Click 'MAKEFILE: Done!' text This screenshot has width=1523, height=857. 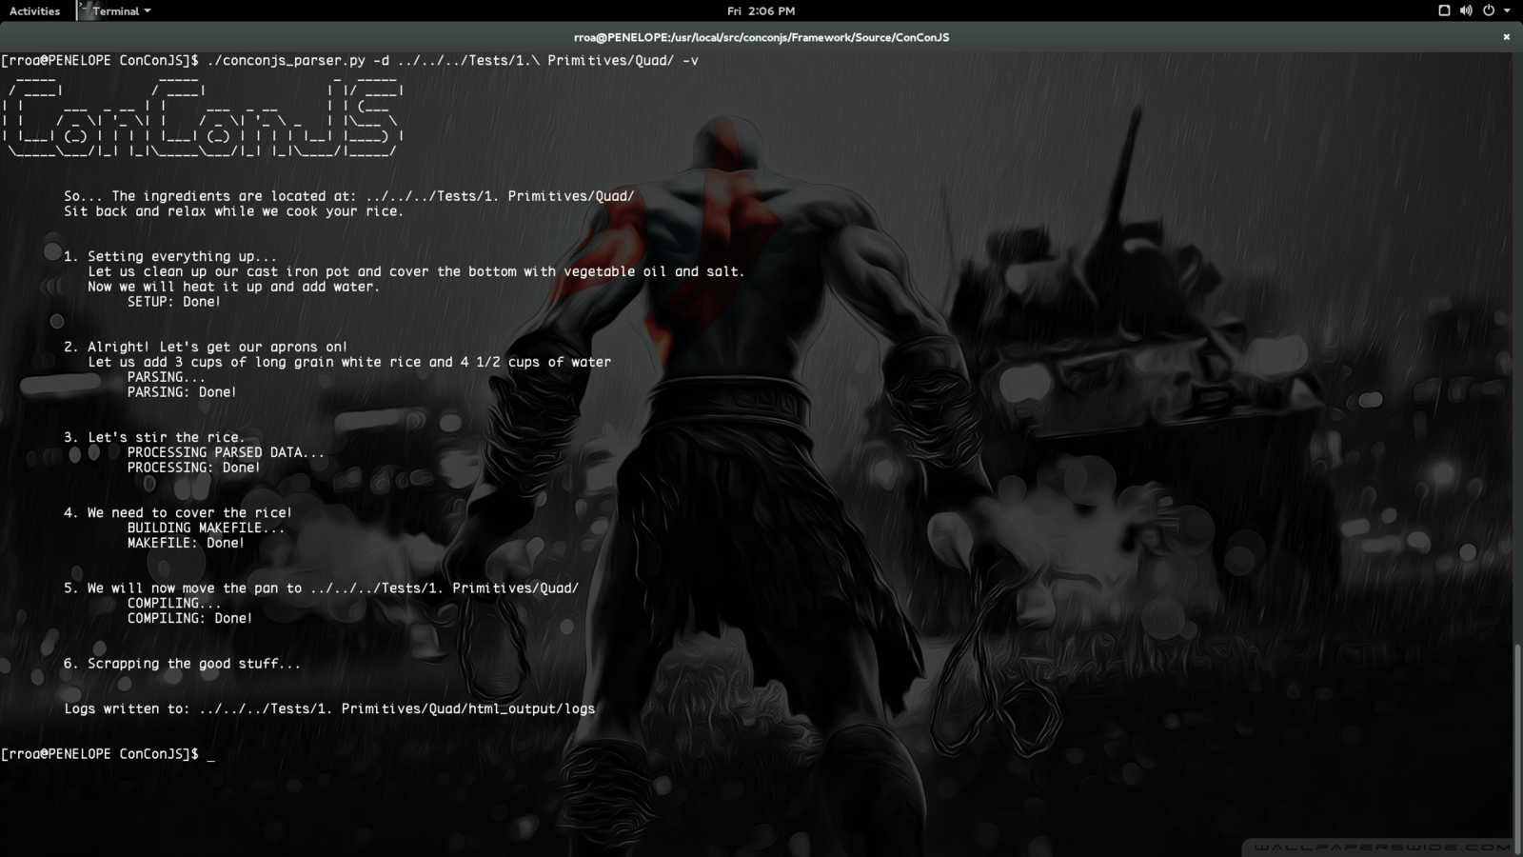[186, 543]
